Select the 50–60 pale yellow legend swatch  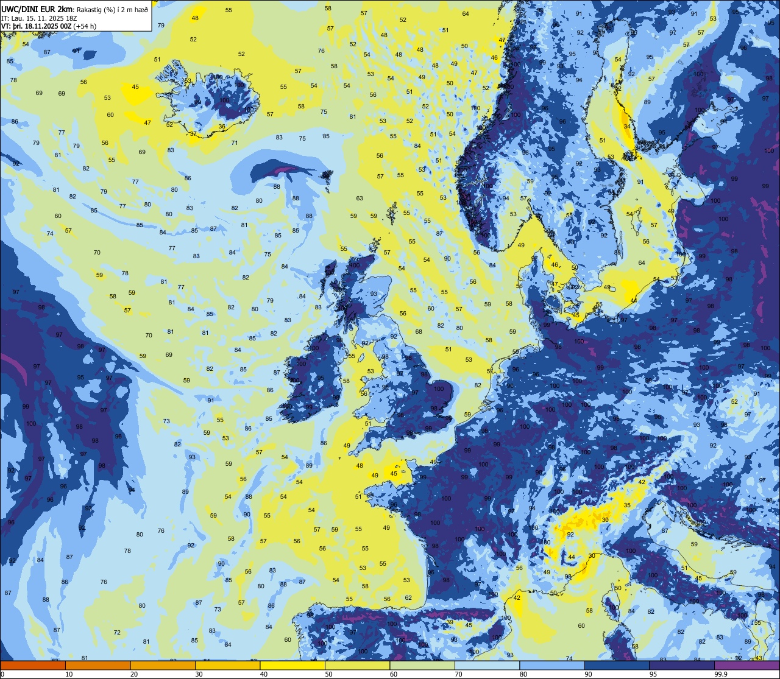(x=357, y=665)
